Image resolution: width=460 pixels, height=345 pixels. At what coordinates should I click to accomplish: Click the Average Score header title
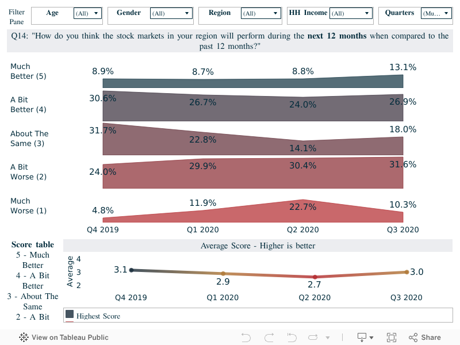[x=258, y=246]
